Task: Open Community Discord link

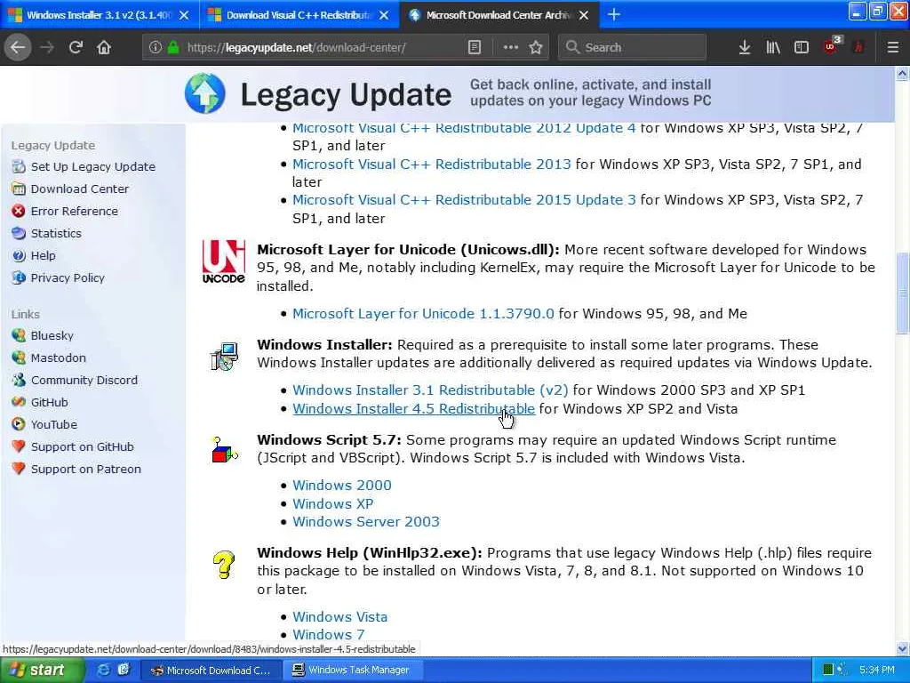Action: point(84,380)
